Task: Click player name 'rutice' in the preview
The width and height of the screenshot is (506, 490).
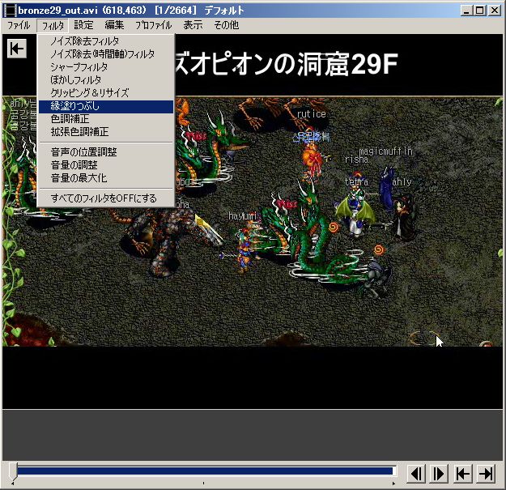Action: (312, 114)
